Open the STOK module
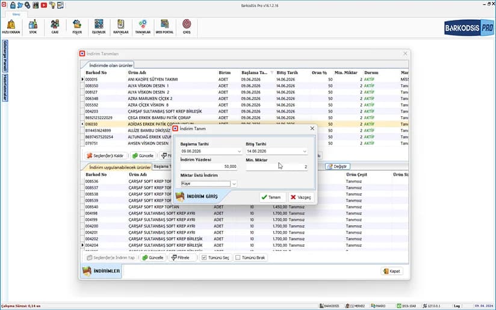This screenshot has height=310, width=496. pos(33,26)
